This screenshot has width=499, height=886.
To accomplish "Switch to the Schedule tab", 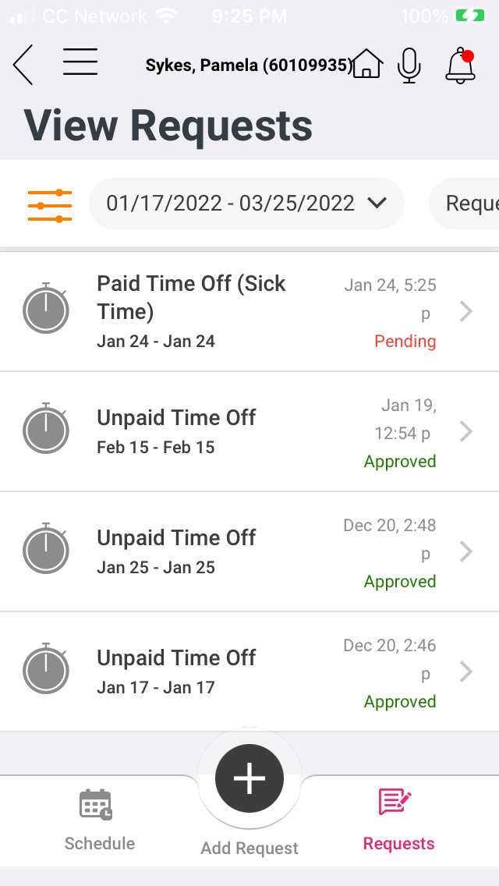I will click(99, 820).
